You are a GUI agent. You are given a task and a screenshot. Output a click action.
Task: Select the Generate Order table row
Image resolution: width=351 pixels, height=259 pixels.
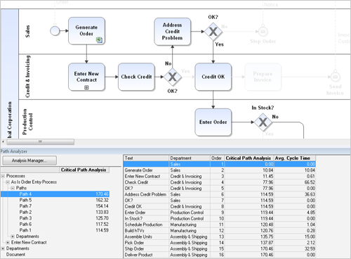(220, 170)
